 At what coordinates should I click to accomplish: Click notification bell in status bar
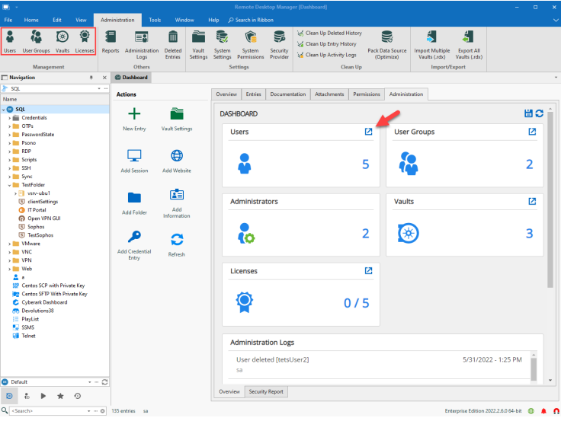coord(543,411)
